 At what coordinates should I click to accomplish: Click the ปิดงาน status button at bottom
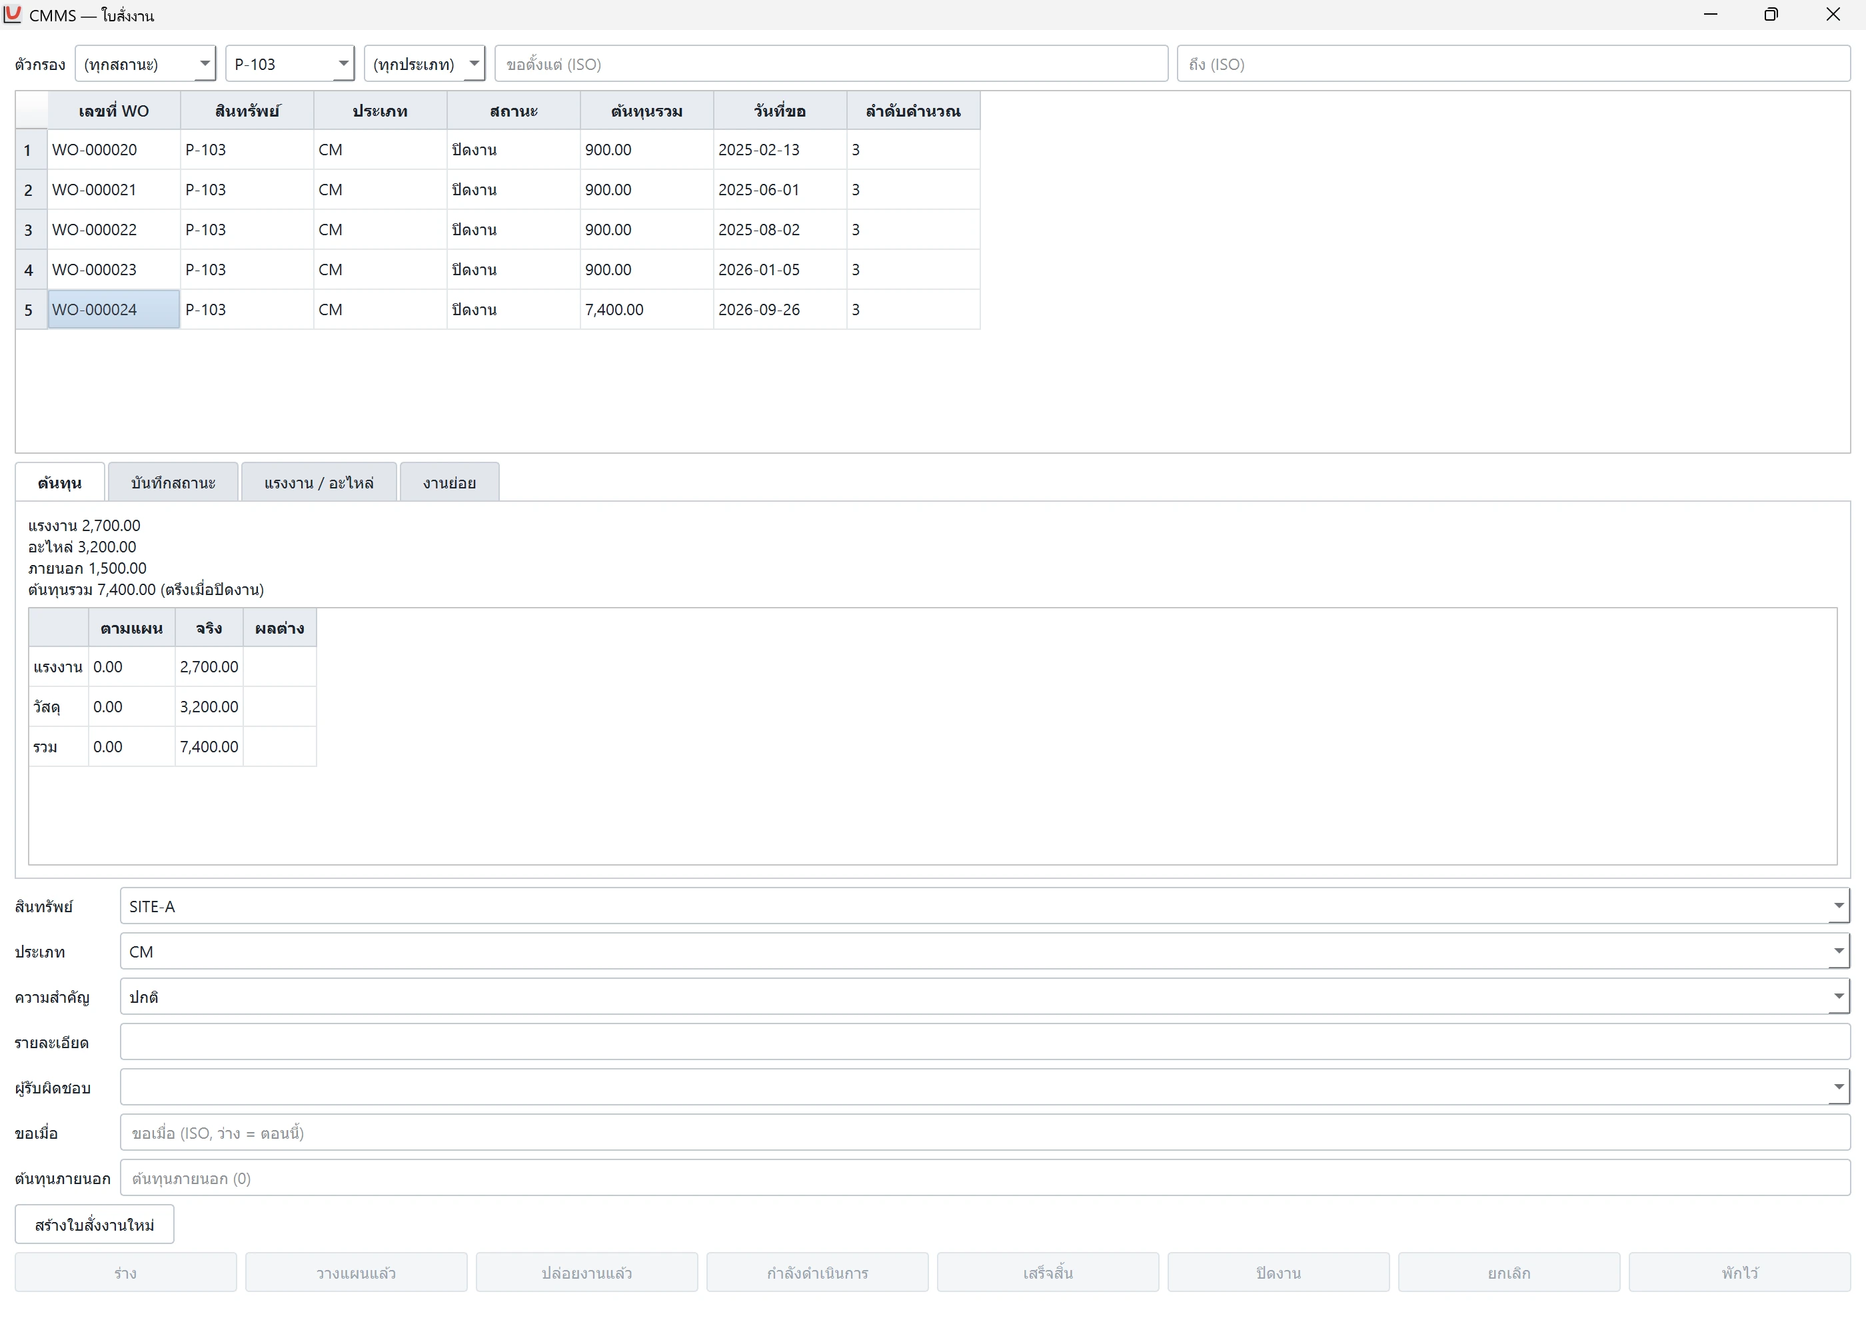[1279, 1273]
